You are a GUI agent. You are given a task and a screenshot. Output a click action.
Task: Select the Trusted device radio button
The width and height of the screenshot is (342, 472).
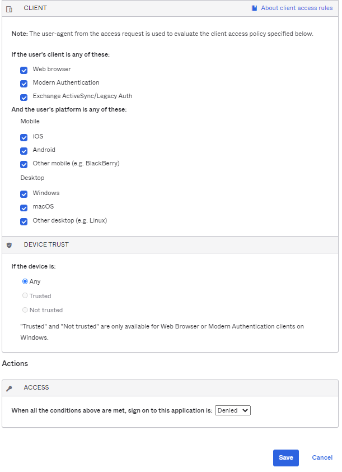pos(25,295)
